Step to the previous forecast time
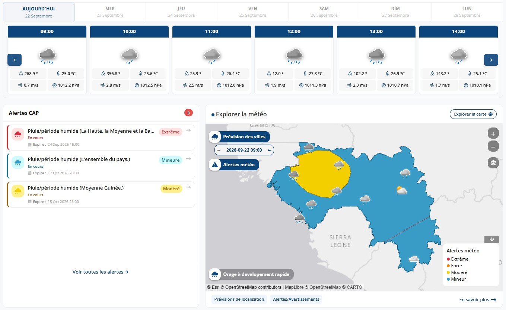The height and width of the screenshot is (310, 506). (x=219, y=150)
